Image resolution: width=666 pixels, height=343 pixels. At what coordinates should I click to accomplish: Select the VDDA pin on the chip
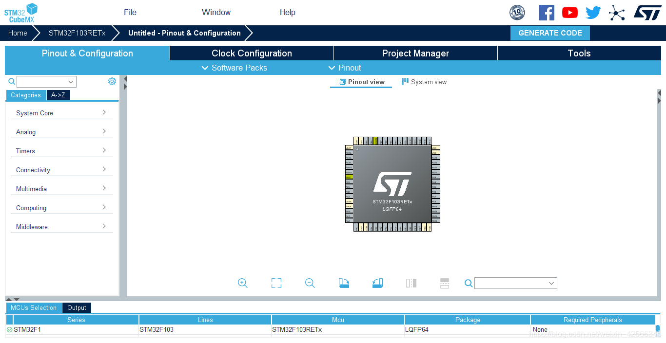point(349,206)
